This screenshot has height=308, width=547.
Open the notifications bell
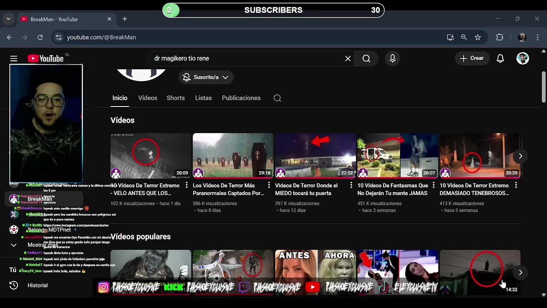click(x=500, y=59)
